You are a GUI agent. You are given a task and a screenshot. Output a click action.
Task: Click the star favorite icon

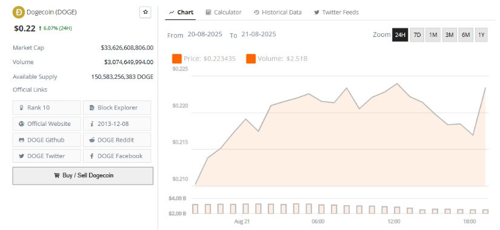(145, 12)
